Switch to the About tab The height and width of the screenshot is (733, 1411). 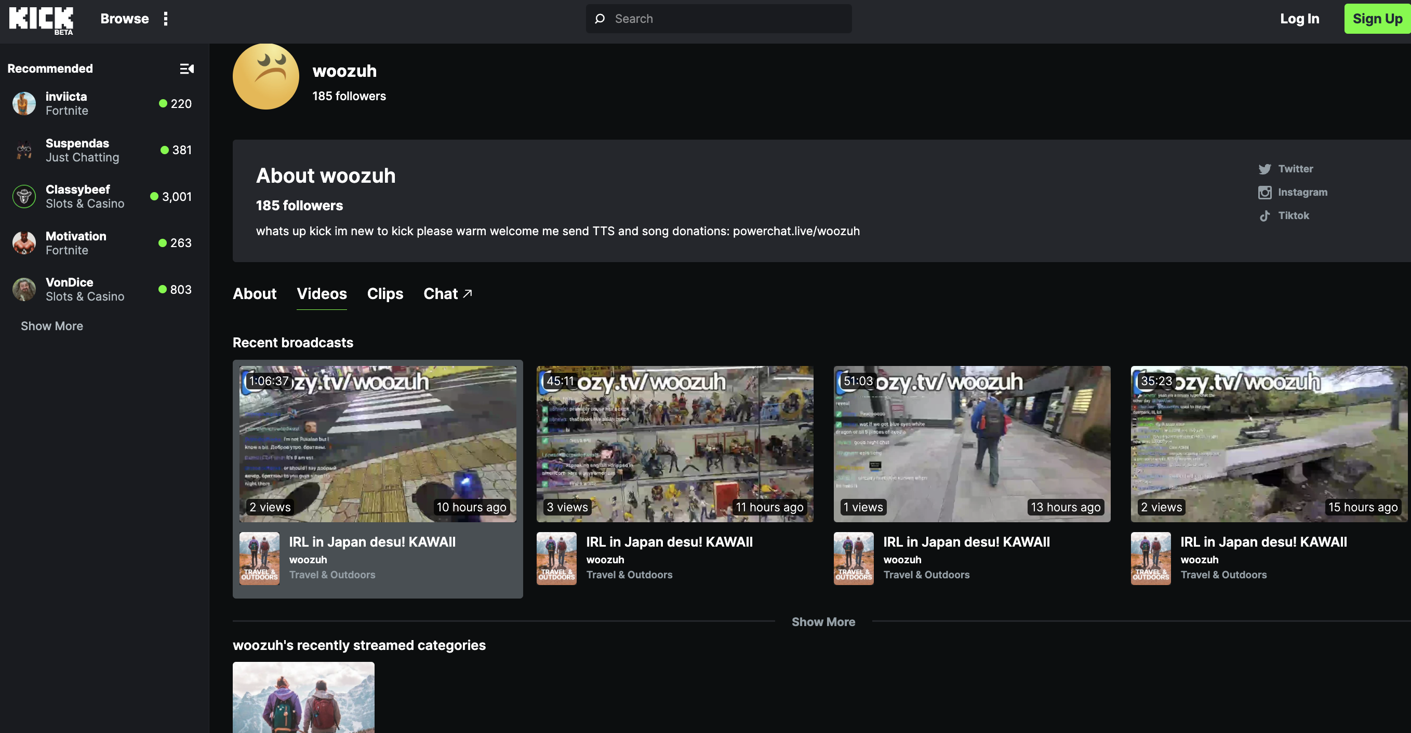click(x=255, y=294)
